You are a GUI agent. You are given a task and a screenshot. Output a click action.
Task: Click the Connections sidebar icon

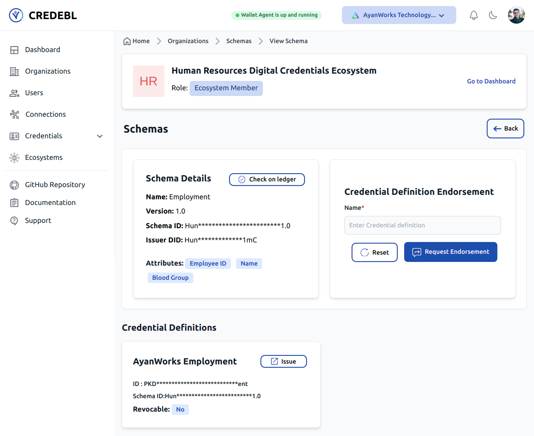[15, 114]
